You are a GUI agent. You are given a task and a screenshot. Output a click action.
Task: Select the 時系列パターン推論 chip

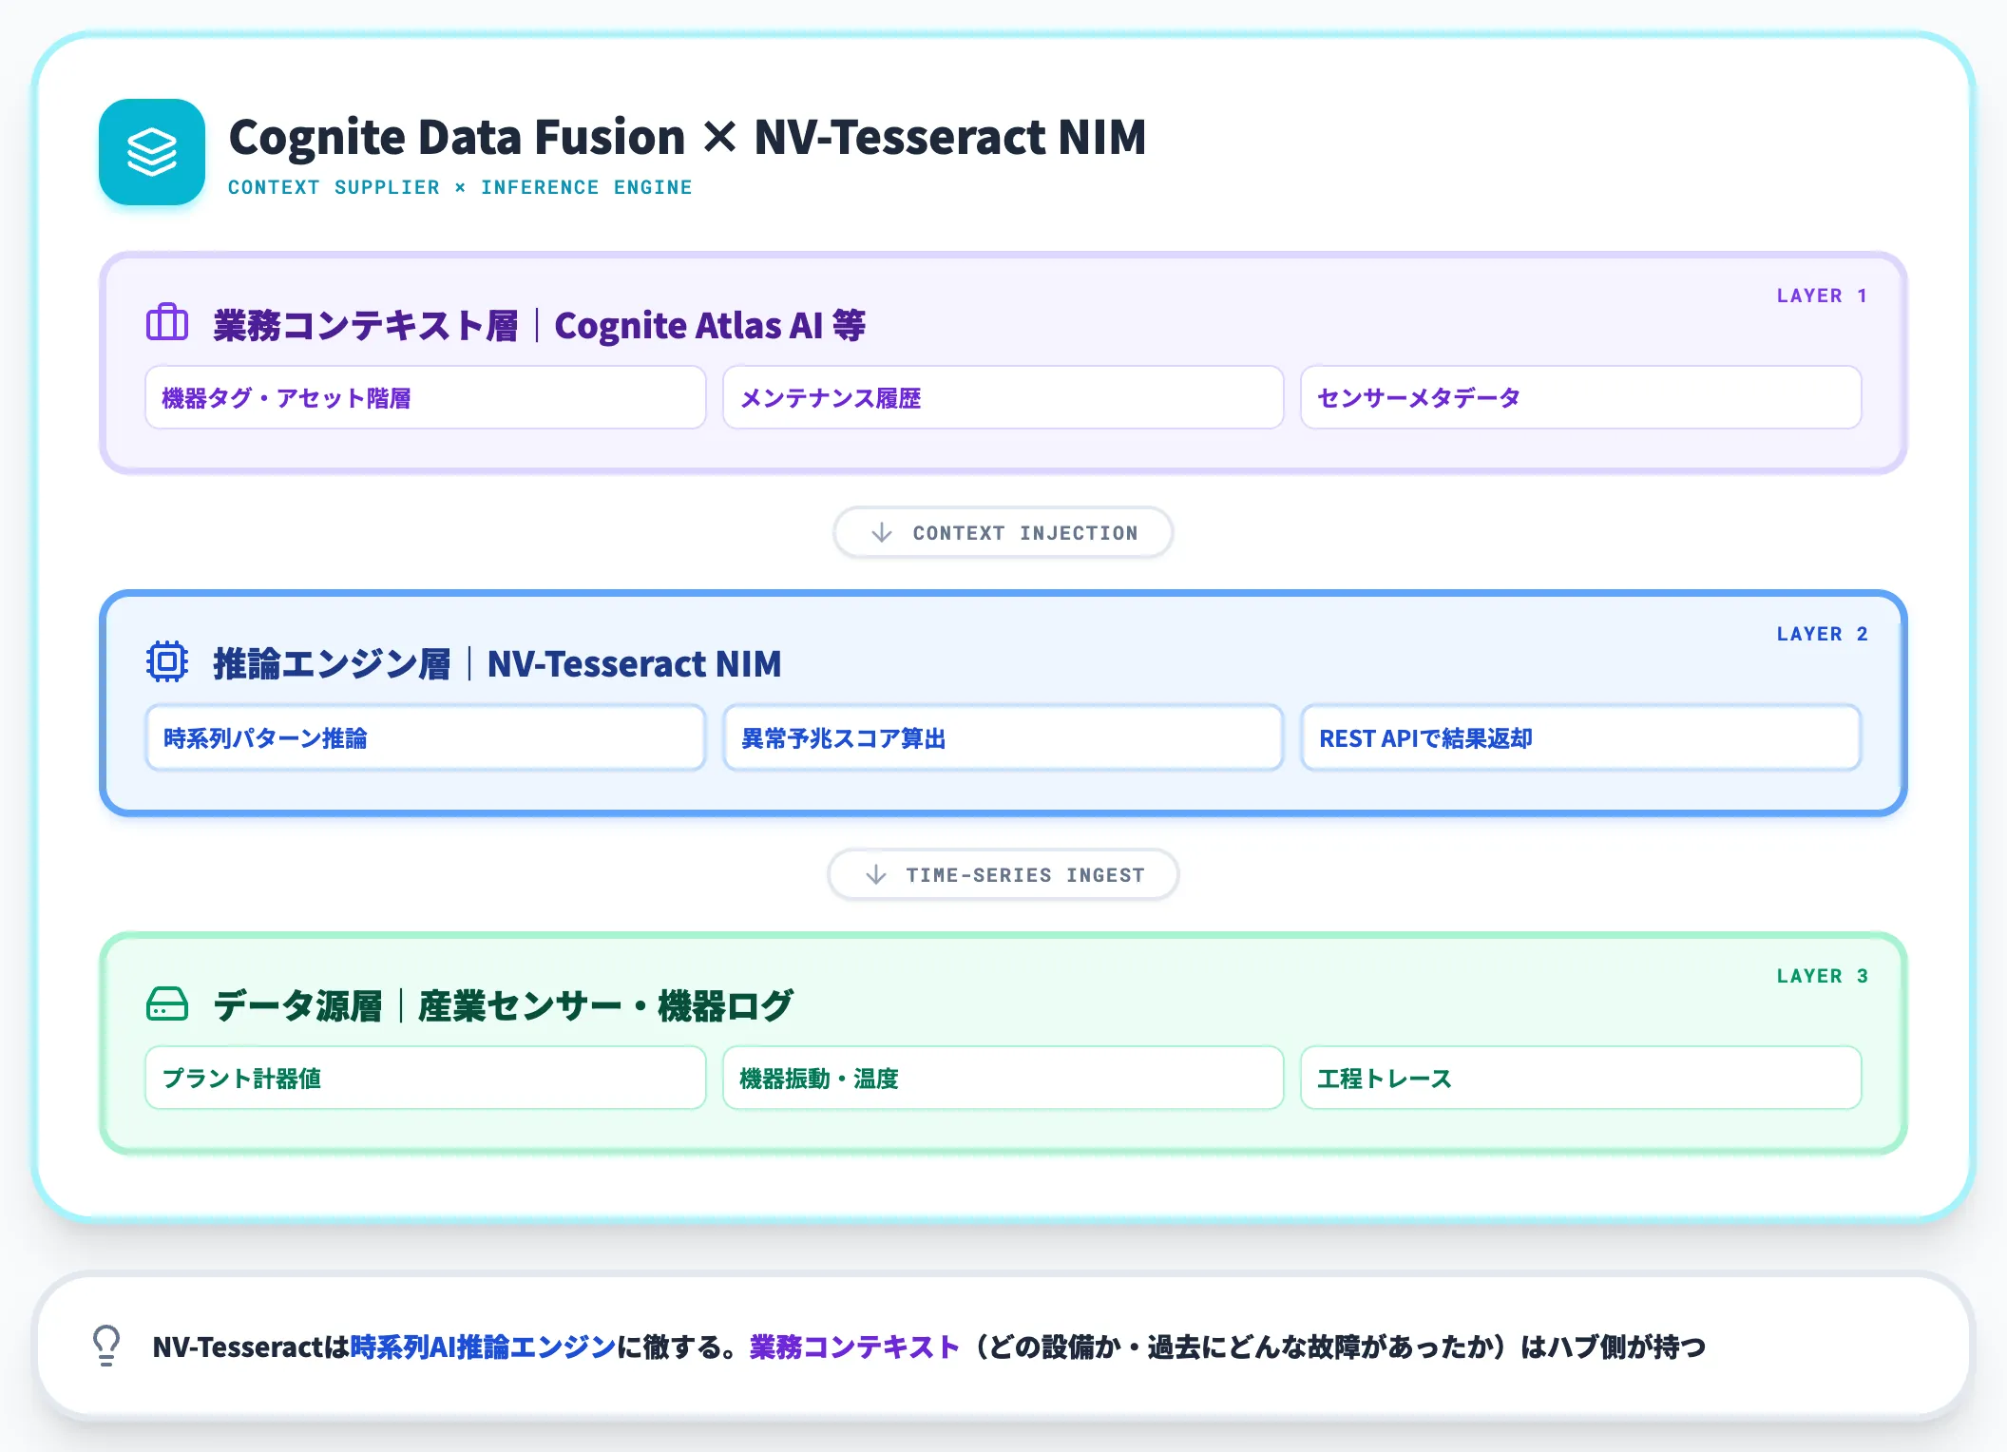tap(426, 737)
